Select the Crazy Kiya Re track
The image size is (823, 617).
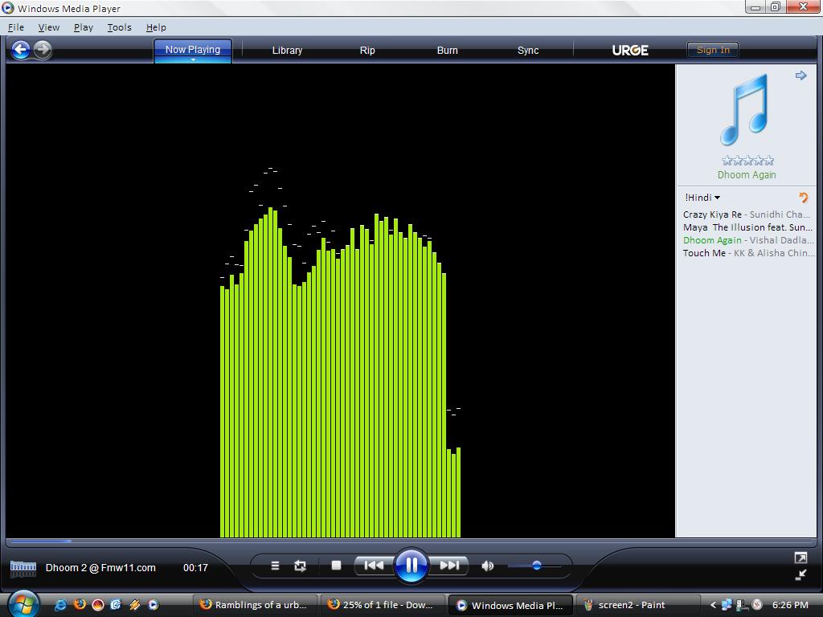(x=747, y=215)
